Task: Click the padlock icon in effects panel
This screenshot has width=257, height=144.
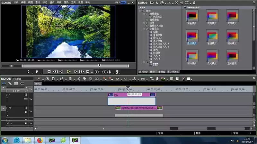Action: [x=194, y=3]
